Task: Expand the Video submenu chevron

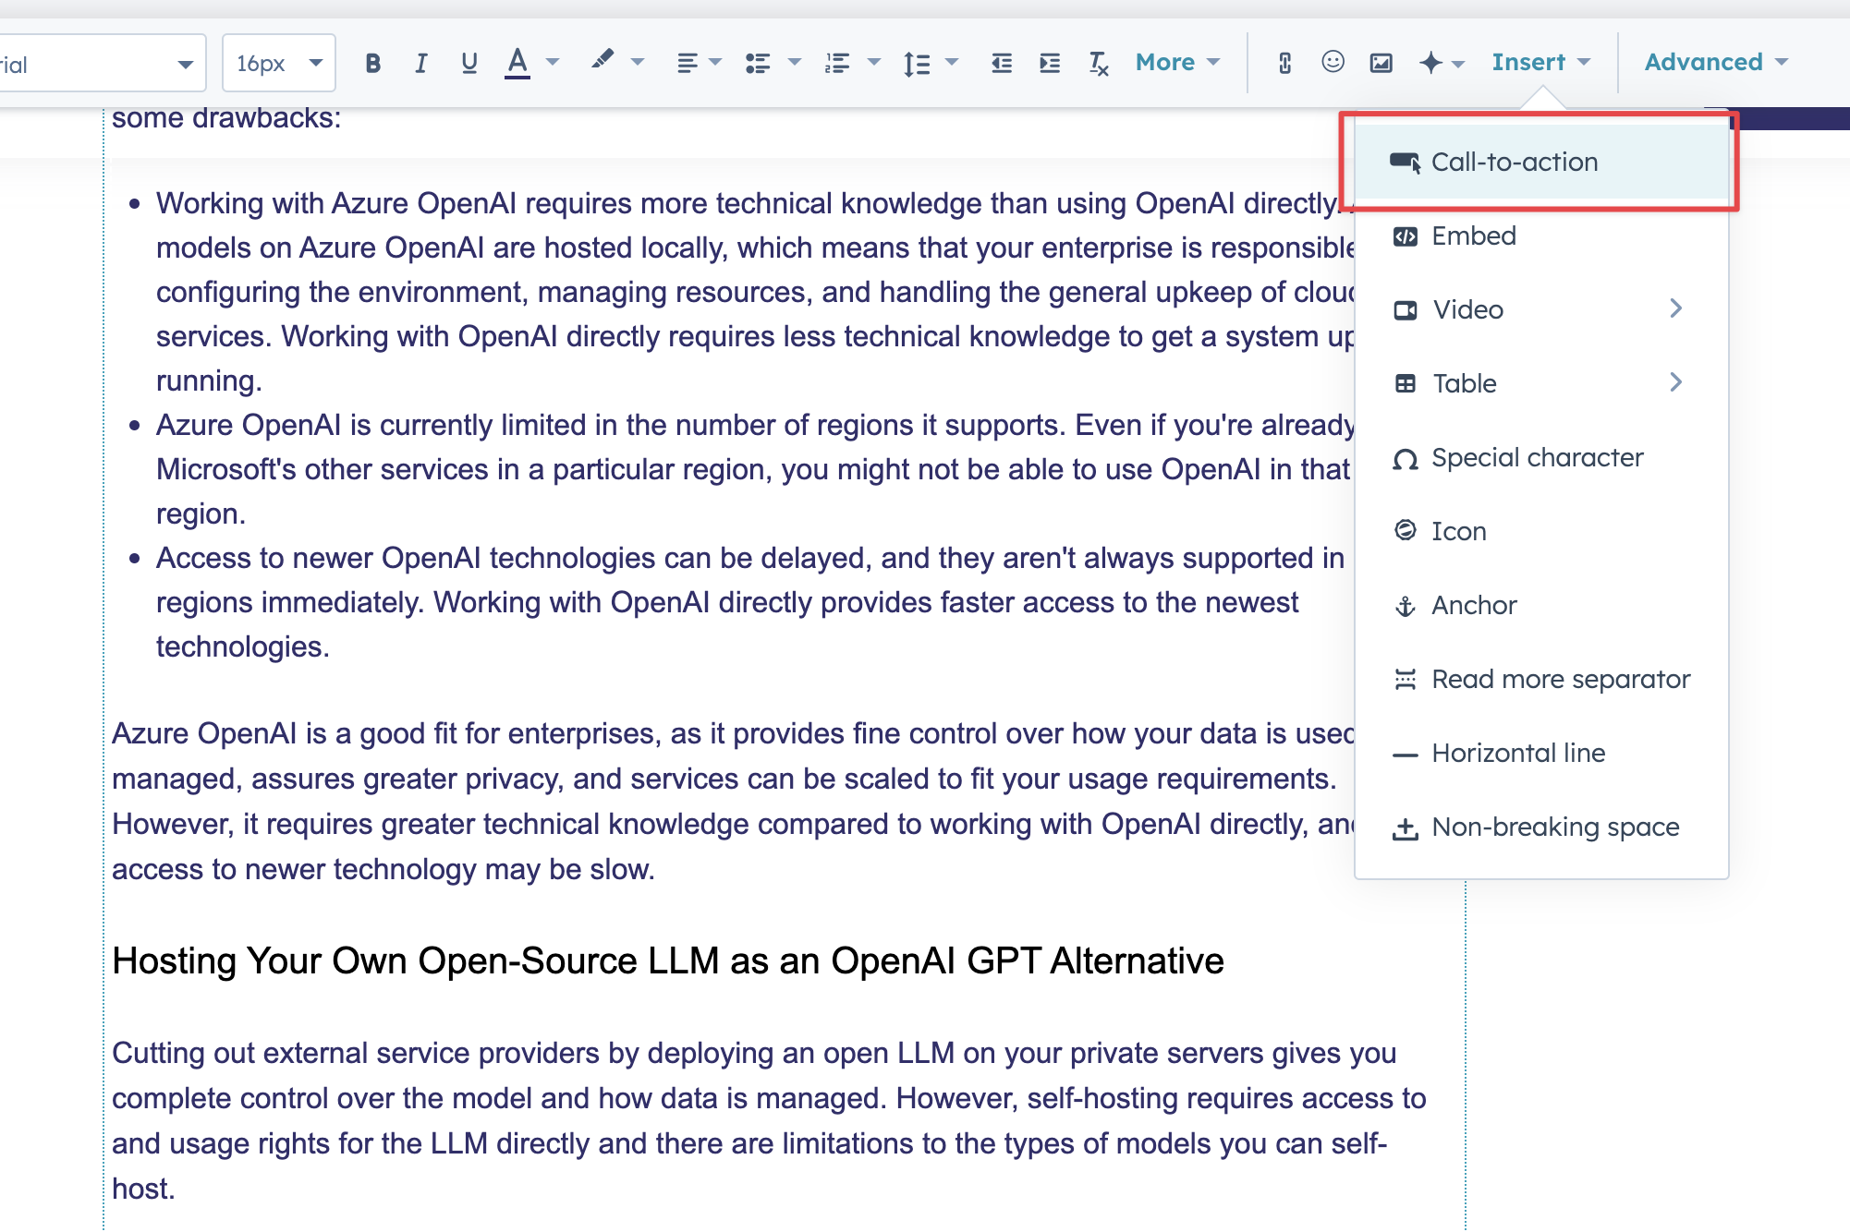Action: pyautogui.click(x=1676, y=308)
